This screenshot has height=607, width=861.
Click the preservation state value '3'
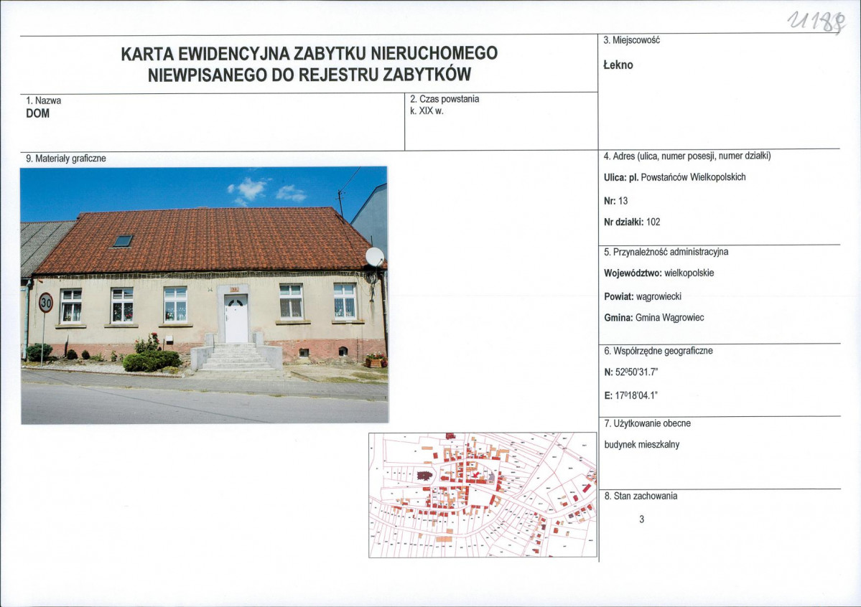click(x=641, y=519)
